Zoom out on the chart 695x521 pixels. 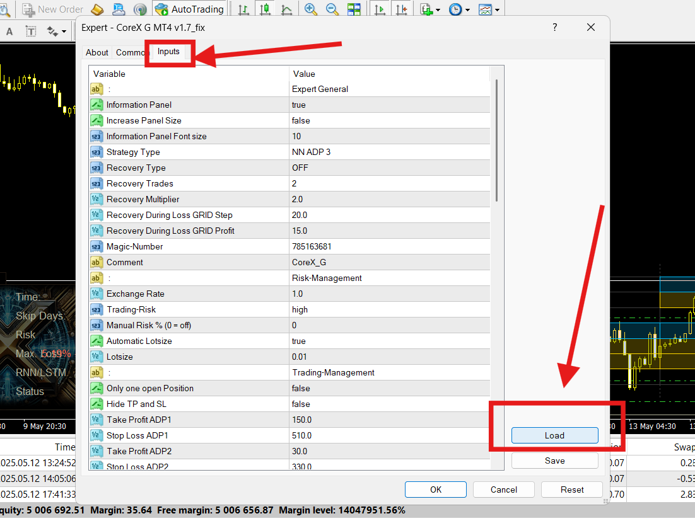click(332, 9)
